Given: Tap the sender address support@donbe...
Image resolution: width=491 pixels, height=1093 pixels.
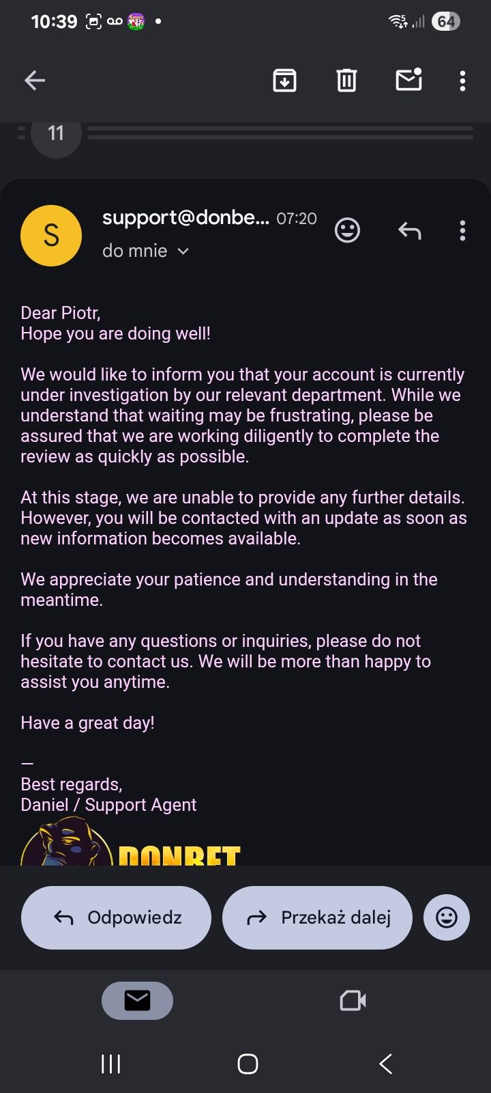Looking at the screenshot, I should (x=185, y=218).
